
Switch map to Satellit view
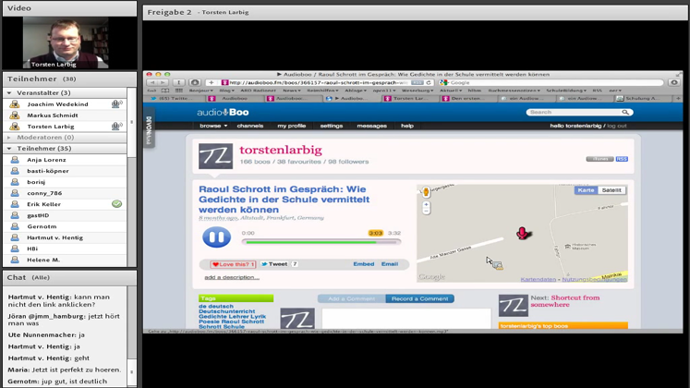click(x=611, y=190)
